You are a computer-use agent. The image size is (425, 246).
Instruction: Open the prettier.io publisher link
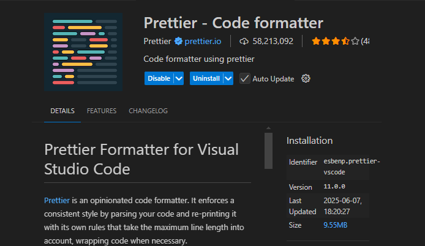tap(203, 41)
